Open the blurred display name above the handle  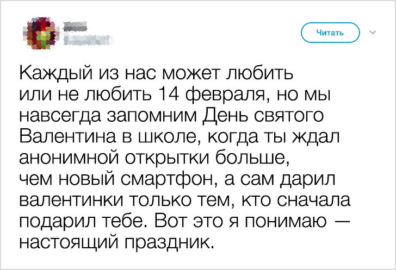coord(76,24)
